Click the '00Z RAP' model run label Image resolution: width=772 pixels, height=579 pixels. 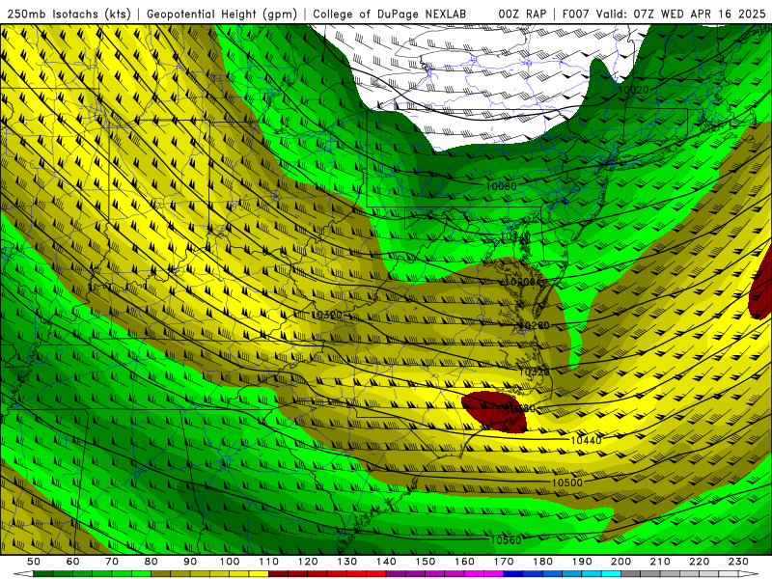pyautogui.click(x=522, y=14)
